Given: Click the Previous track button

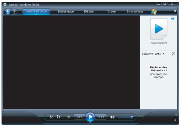Looking at the screenshot, I should click(80, 117).
